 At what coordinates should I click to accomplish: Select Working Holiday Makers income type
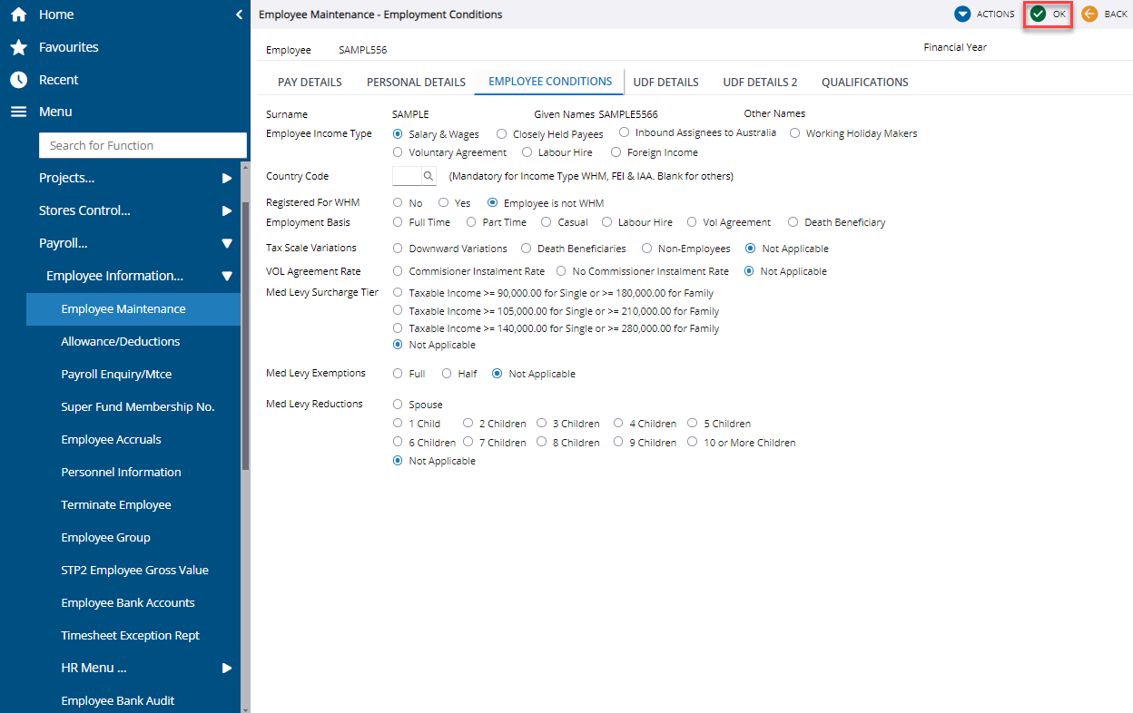(795, 133)
